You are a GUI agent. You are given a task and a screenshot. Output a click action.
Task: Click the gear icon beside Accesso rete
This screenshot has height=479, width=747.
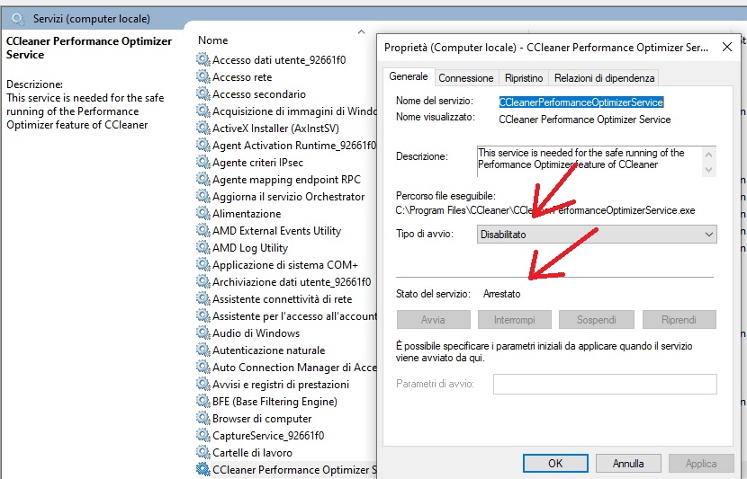coord(202,76)
